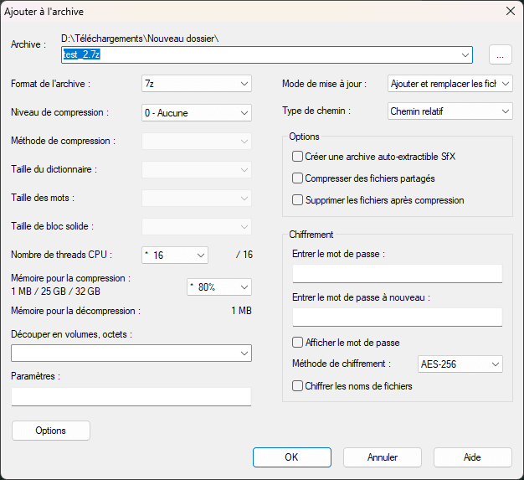Open the Aide help button
The image size is (524, 480).
472,457
